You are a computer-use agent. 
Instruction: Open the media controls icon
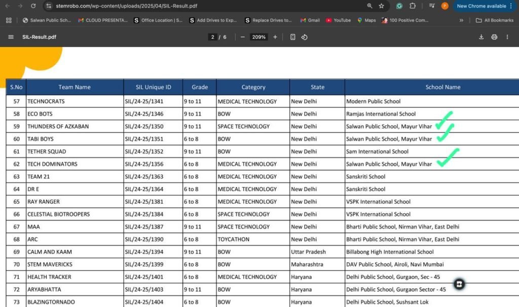432,6
